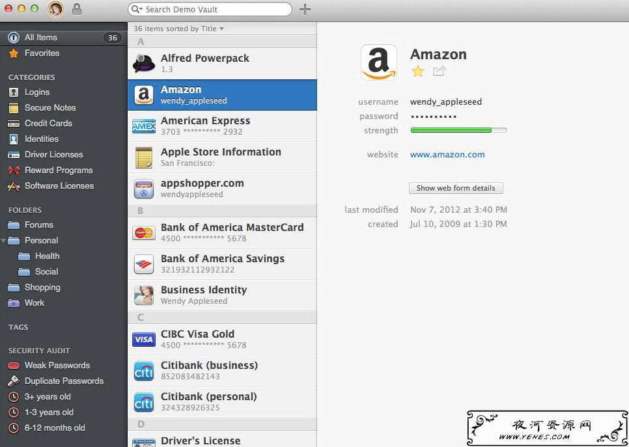
Task: Click the SECURITY AUDIT section header
Action: pos(39,351)
